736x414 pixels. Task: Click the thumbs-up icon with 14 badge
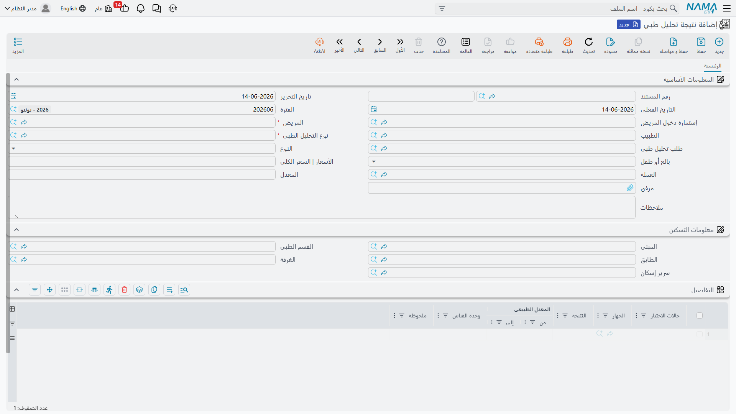coord(124,8)
